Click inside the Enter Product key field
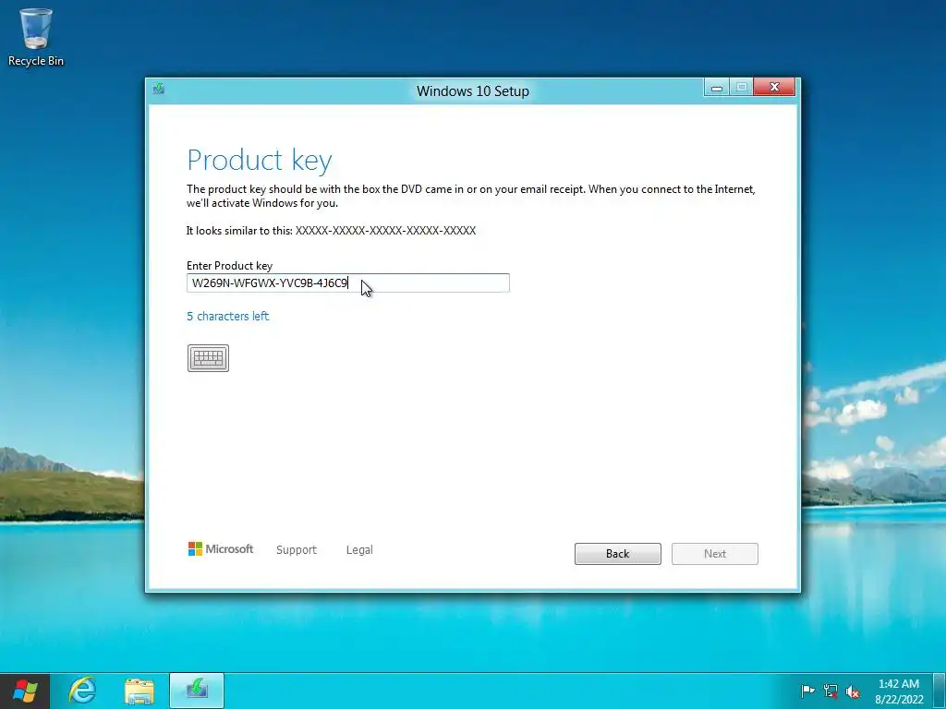 tap(348, 282)
